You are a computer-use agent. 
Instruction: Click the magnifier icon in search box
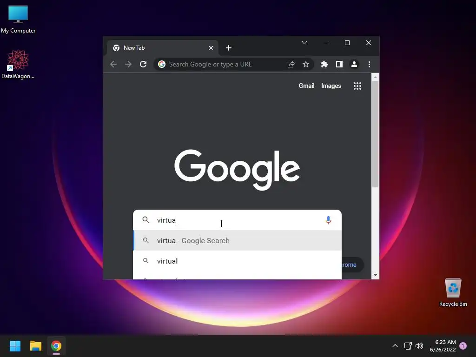[x=145, y=220]
